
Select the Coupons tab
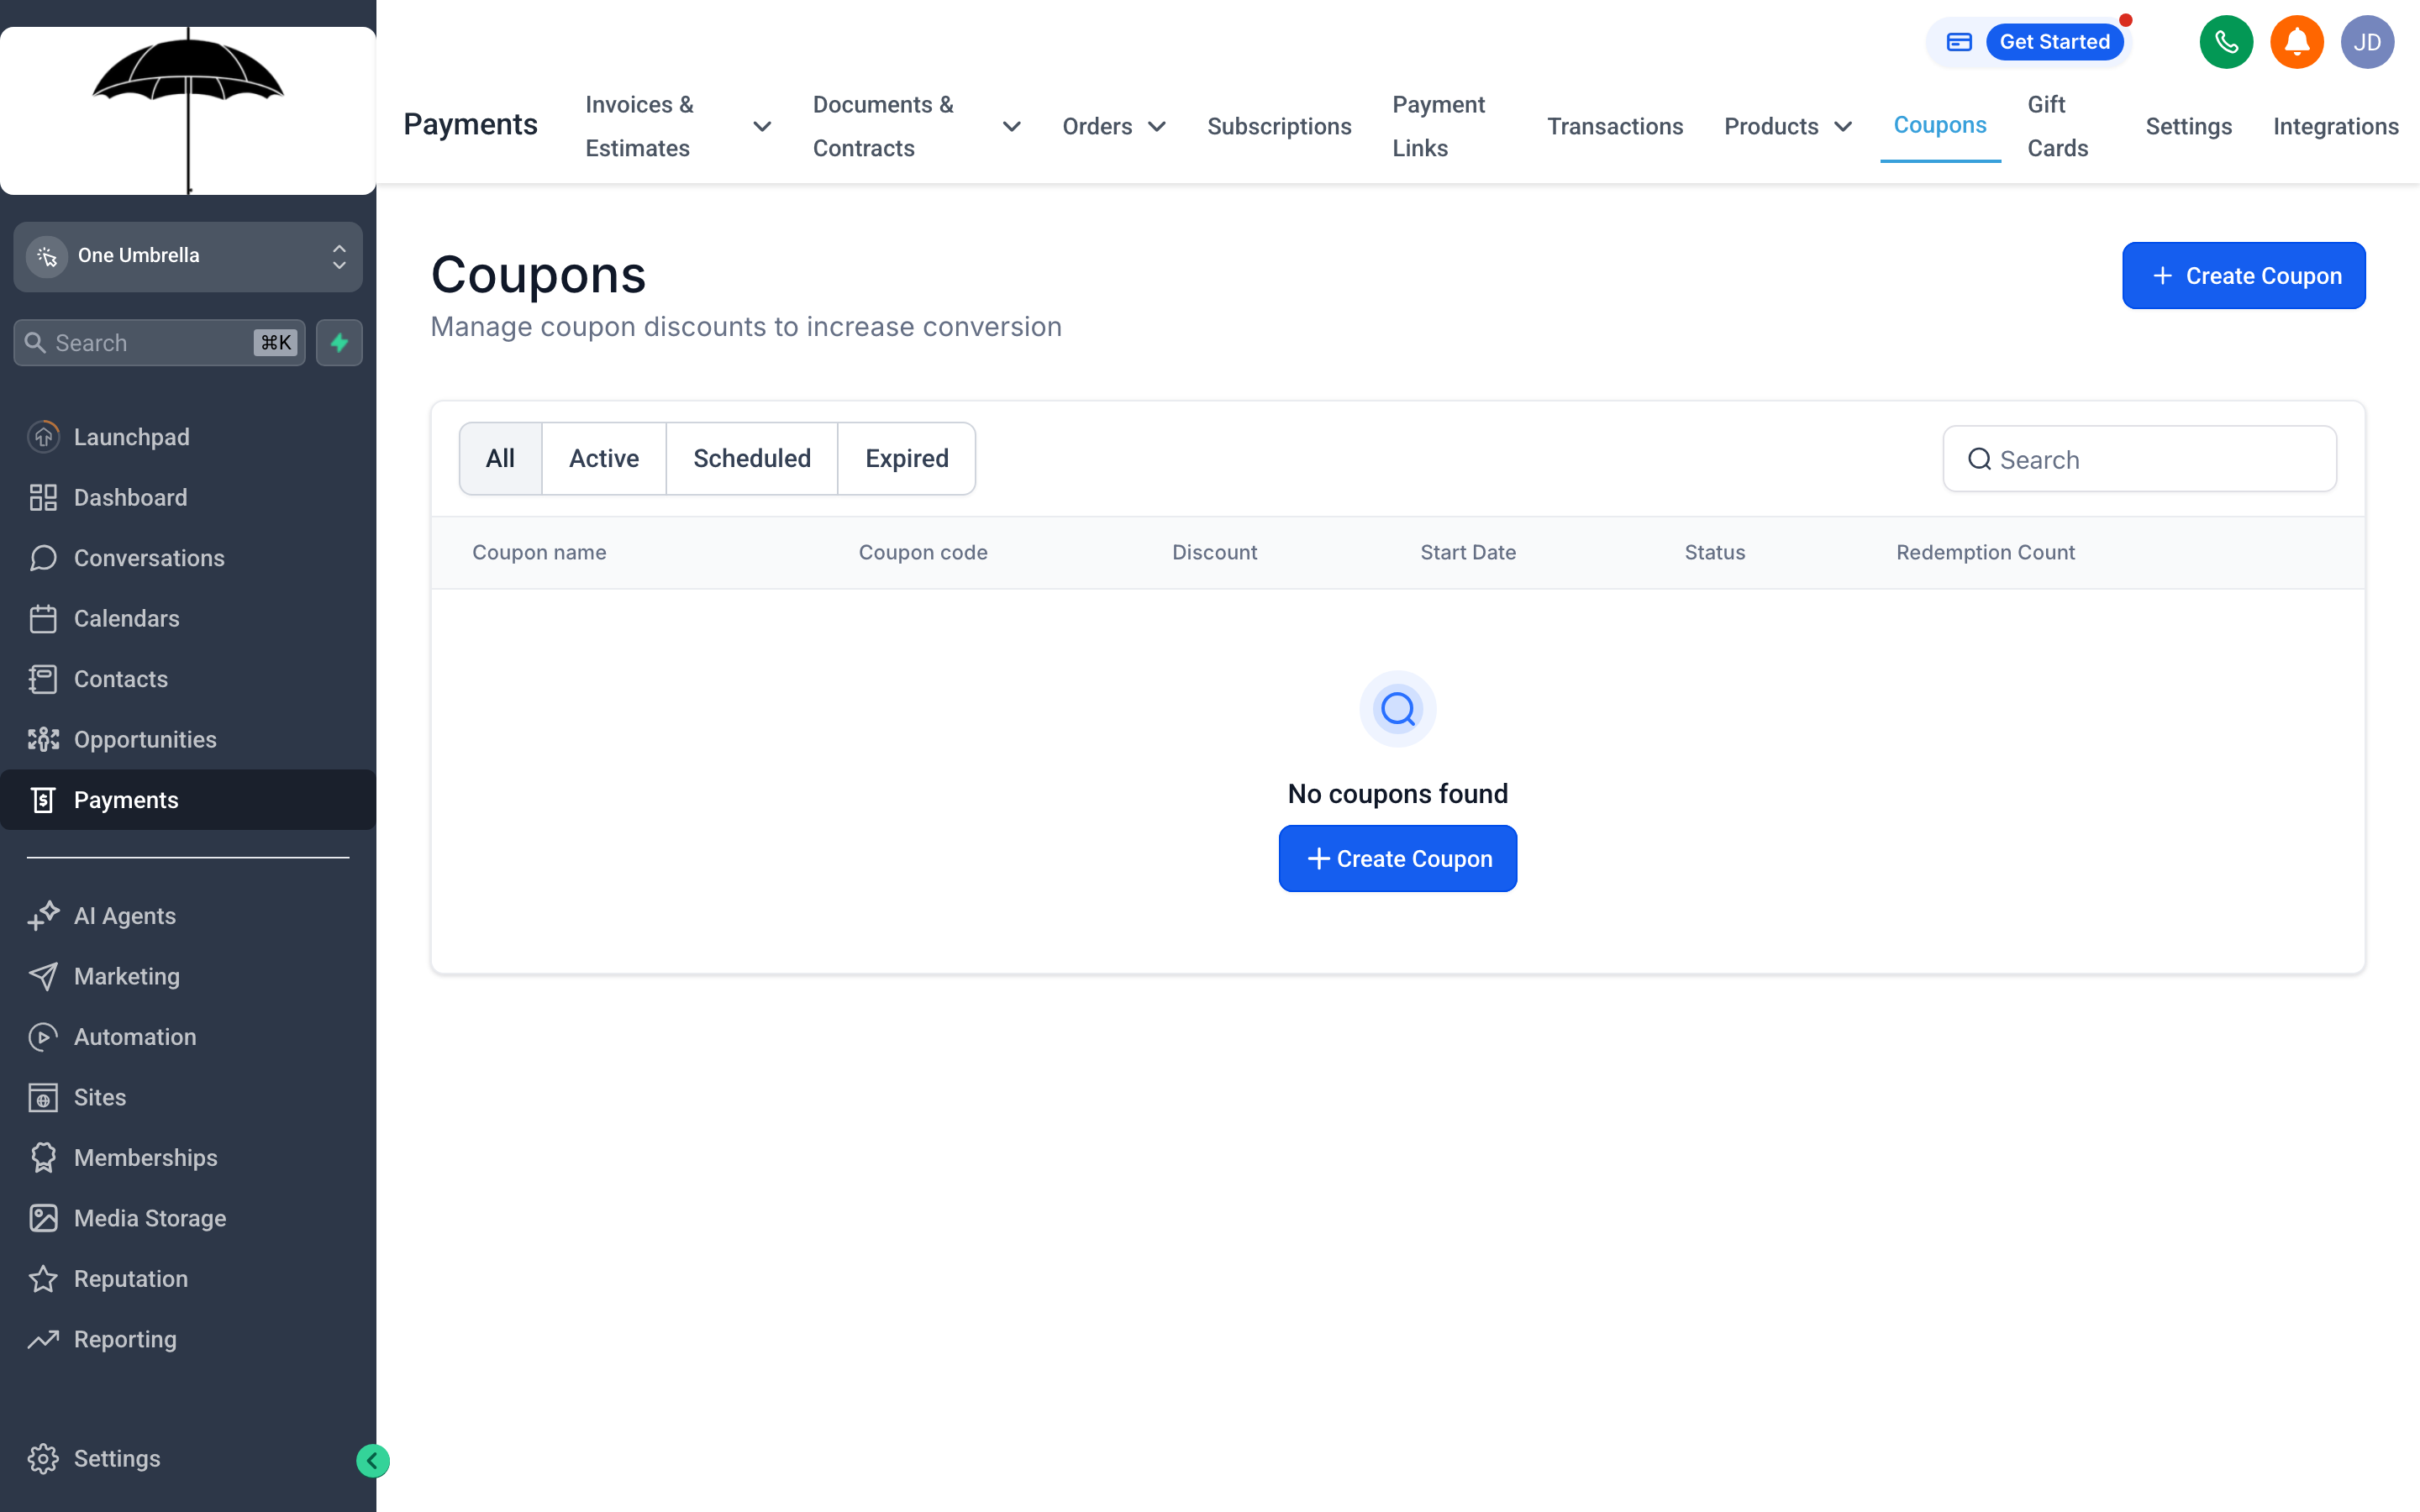pyautogui.click(x=1940, y=125)
